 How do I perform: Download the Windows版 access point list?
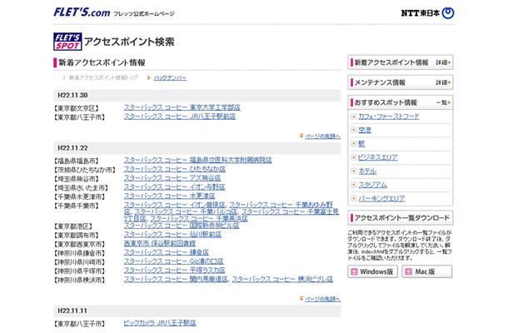(372, 271)
